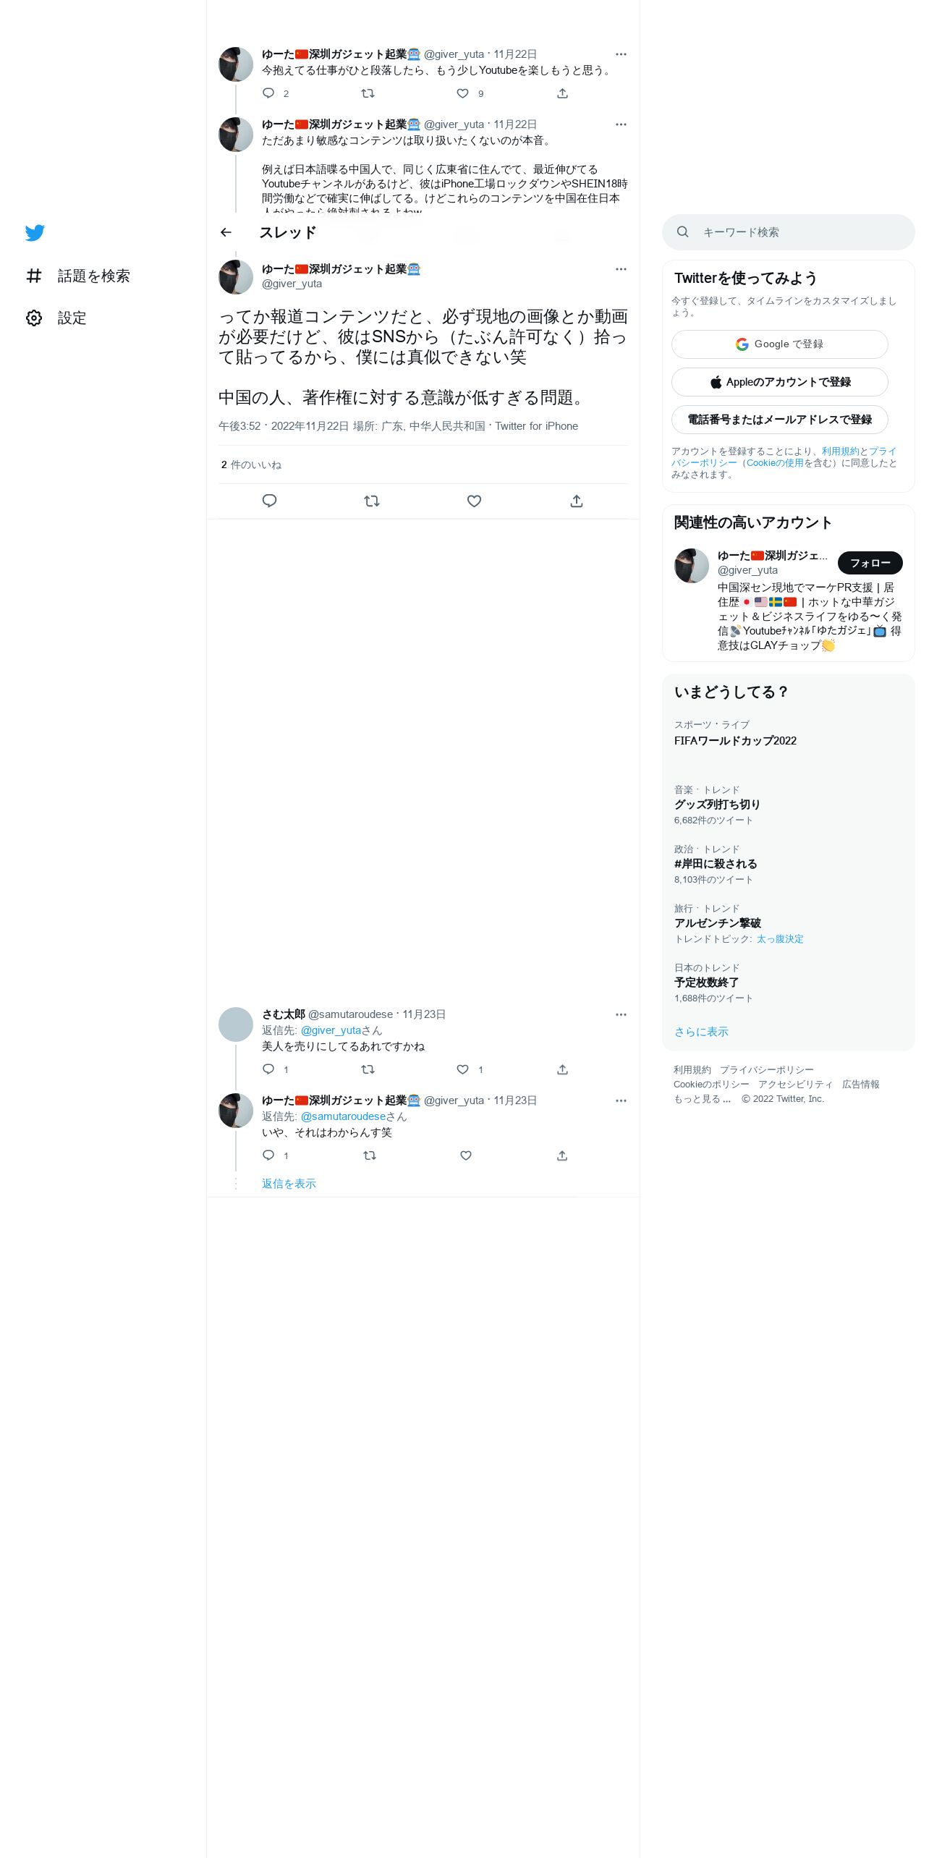Open the settings gear in the sidebar
Screen dimensions: 929x1858
coord(34,318)
